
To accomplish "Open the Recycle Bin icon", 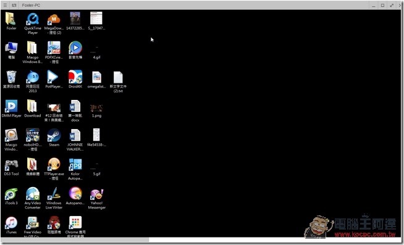I will pyautogui.click(x=11, y=77).
